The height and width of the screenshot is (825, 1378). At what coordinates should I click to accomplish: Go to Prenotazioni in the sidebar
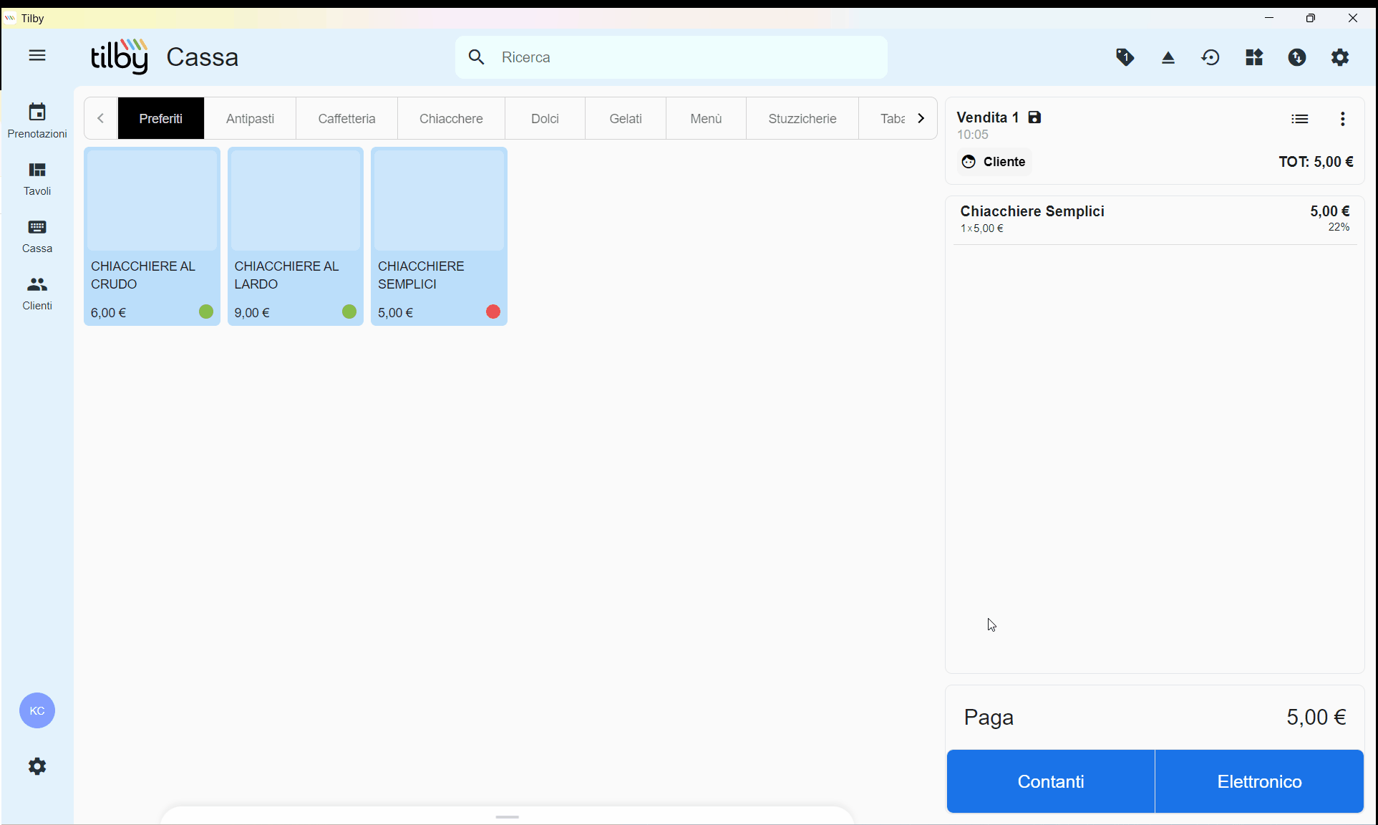pyautogui.click(x=37, y=120)
